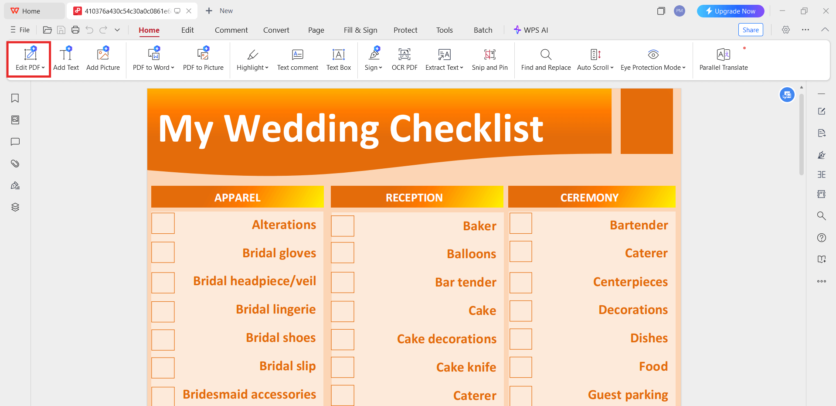The height and width of the screenshot is (406, 836).
Task: Open the Attachments paperclip panel
Action: 15,164
